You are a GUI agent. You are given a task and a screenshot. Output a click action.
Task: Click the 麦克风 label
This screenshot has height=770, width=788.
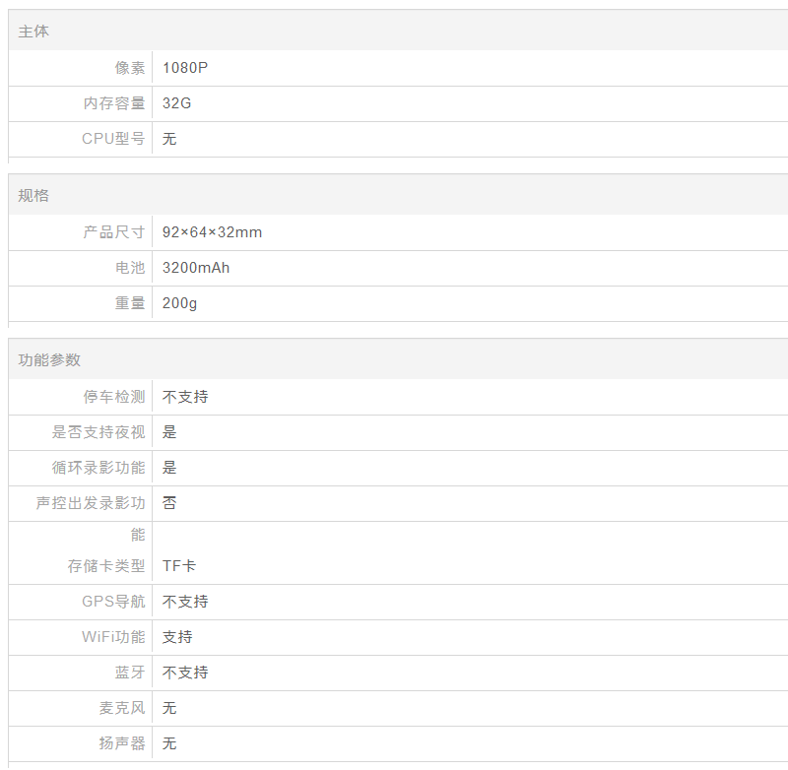coord(122,708)
